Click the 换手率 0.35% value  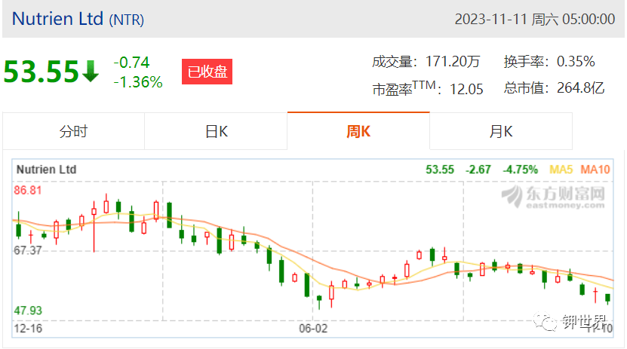tap(576, 62)
